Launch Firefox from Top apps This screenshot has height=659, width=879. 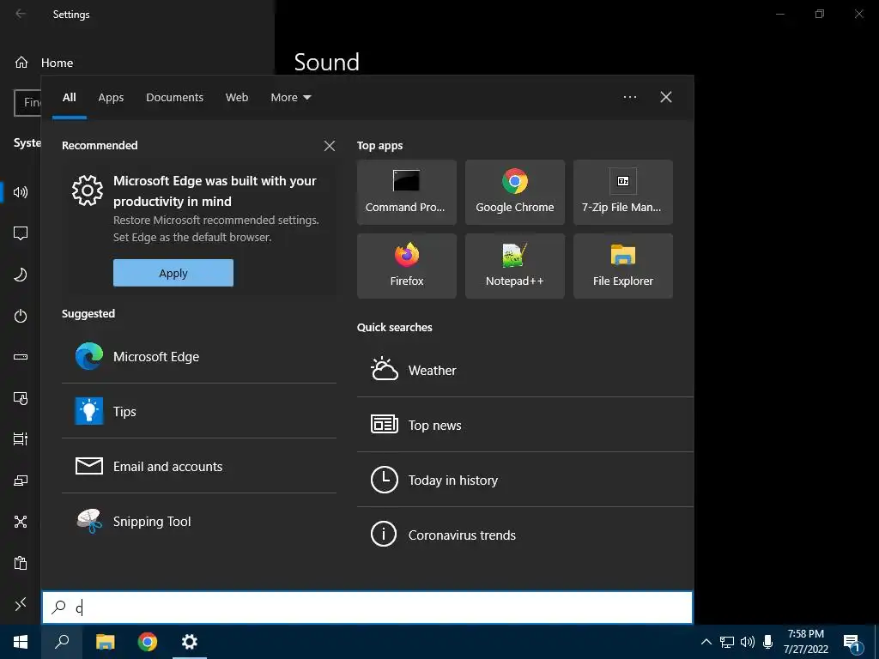coord(406,266)
